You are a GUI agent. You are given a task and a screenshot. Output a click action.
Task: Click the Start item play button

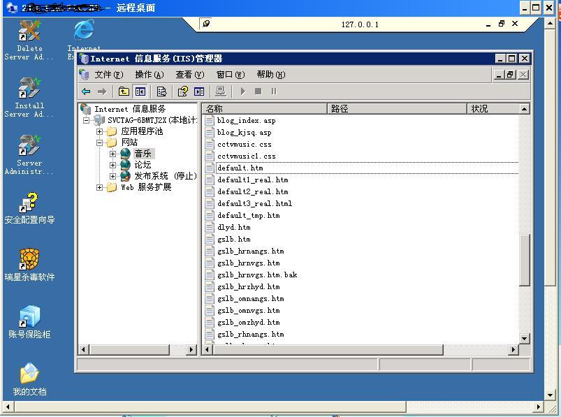click(x=243, y=92)
